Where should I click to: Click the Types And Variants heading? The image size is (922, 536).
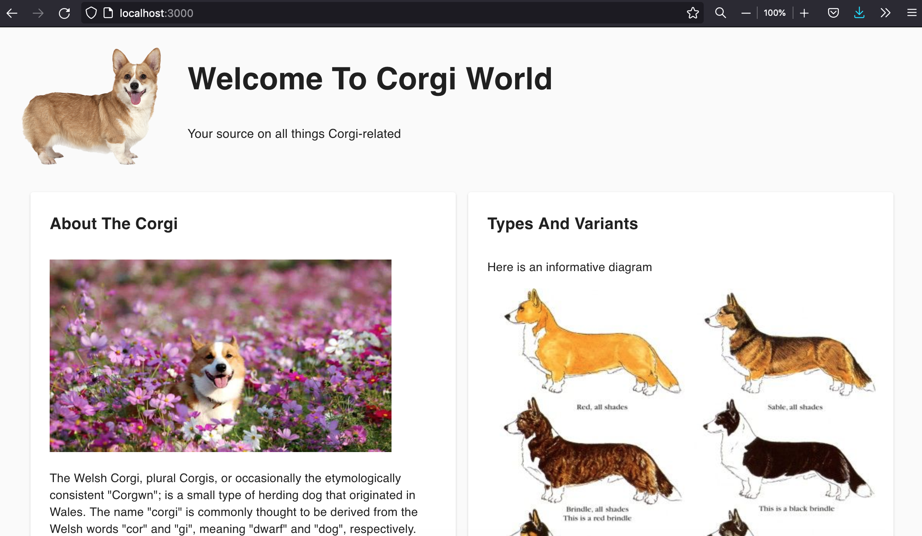click(562, 224)
